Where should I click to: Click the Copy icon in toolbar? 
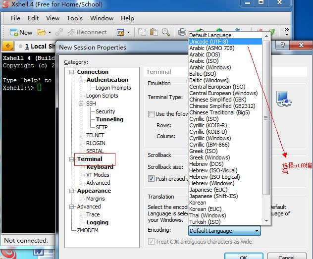point(142,32)
